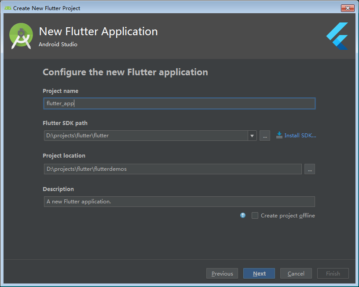This screenshot has width=359, height=287.
Task: Browse for Project location folder
Action: (310, 169)
